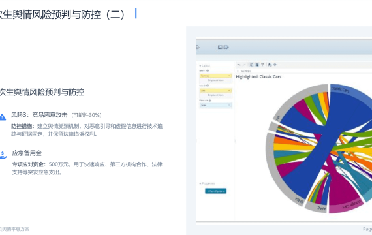
Task: Collapse the Layout section header
Action: click(x=205, y=65)
